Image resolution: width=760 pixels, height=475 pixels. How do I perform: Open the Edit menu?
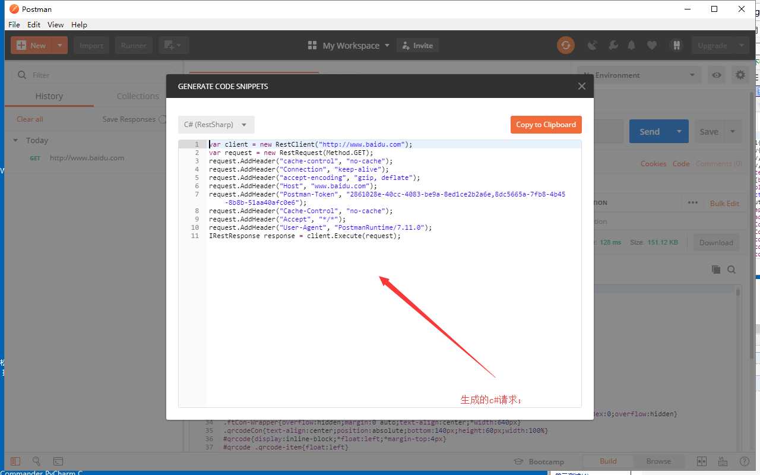(x=34, y=24)
